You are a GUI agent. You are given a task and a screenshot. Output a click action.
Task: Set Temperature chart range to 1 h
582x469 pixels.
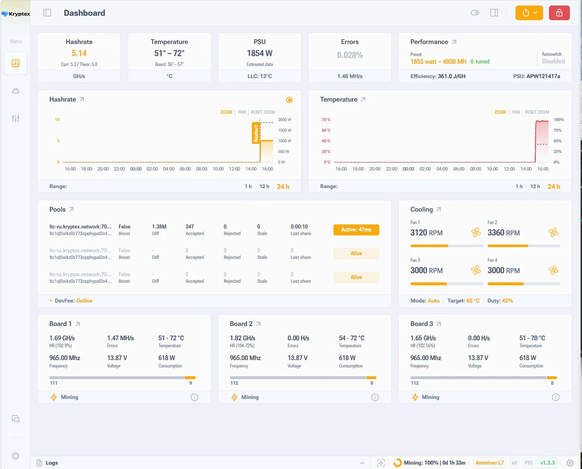pos(519,186)
